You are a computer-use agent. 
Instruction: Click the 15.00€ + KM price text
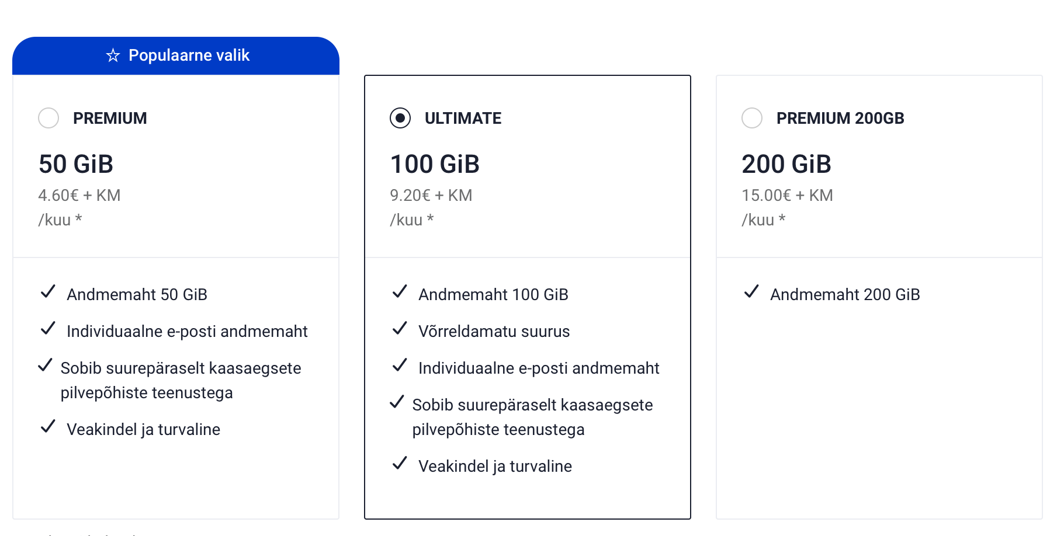(787, 195)
